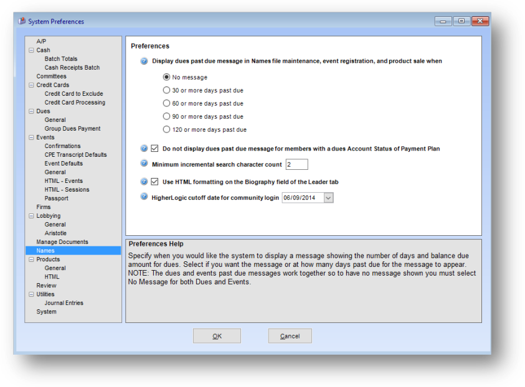The width and height of the screenshot is (525, 387).
Task: Open the Aristotle settings under Lobbying
Action: (x=55, y=233)
